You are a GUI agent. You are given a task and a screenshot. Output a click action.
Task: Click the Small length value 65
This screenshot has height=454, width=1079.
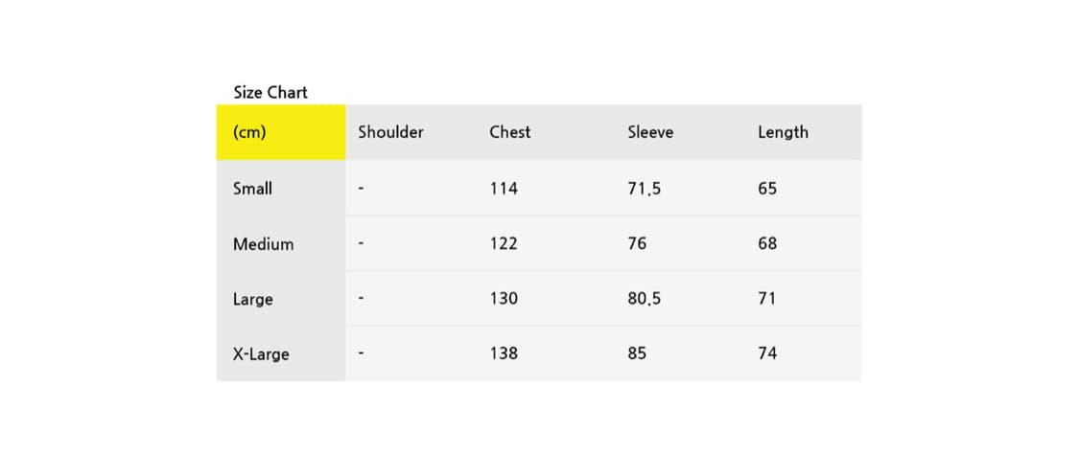[767, 189]
